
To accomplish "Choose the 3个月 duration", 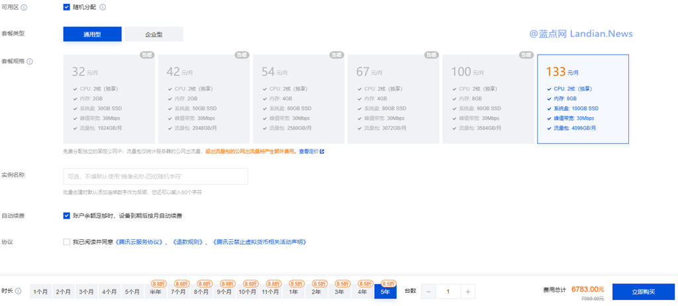I will pos(87,291).
